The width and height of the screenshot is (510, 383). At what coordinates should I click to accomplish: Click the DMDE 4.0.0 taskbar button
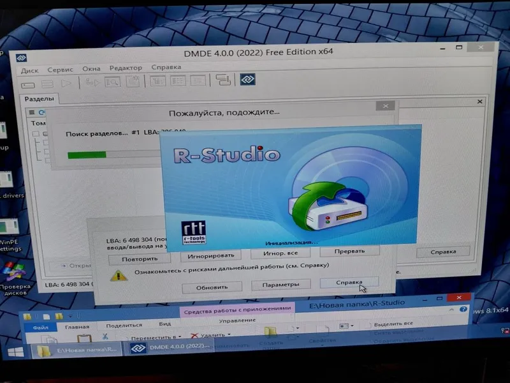[x=169, y=347]
